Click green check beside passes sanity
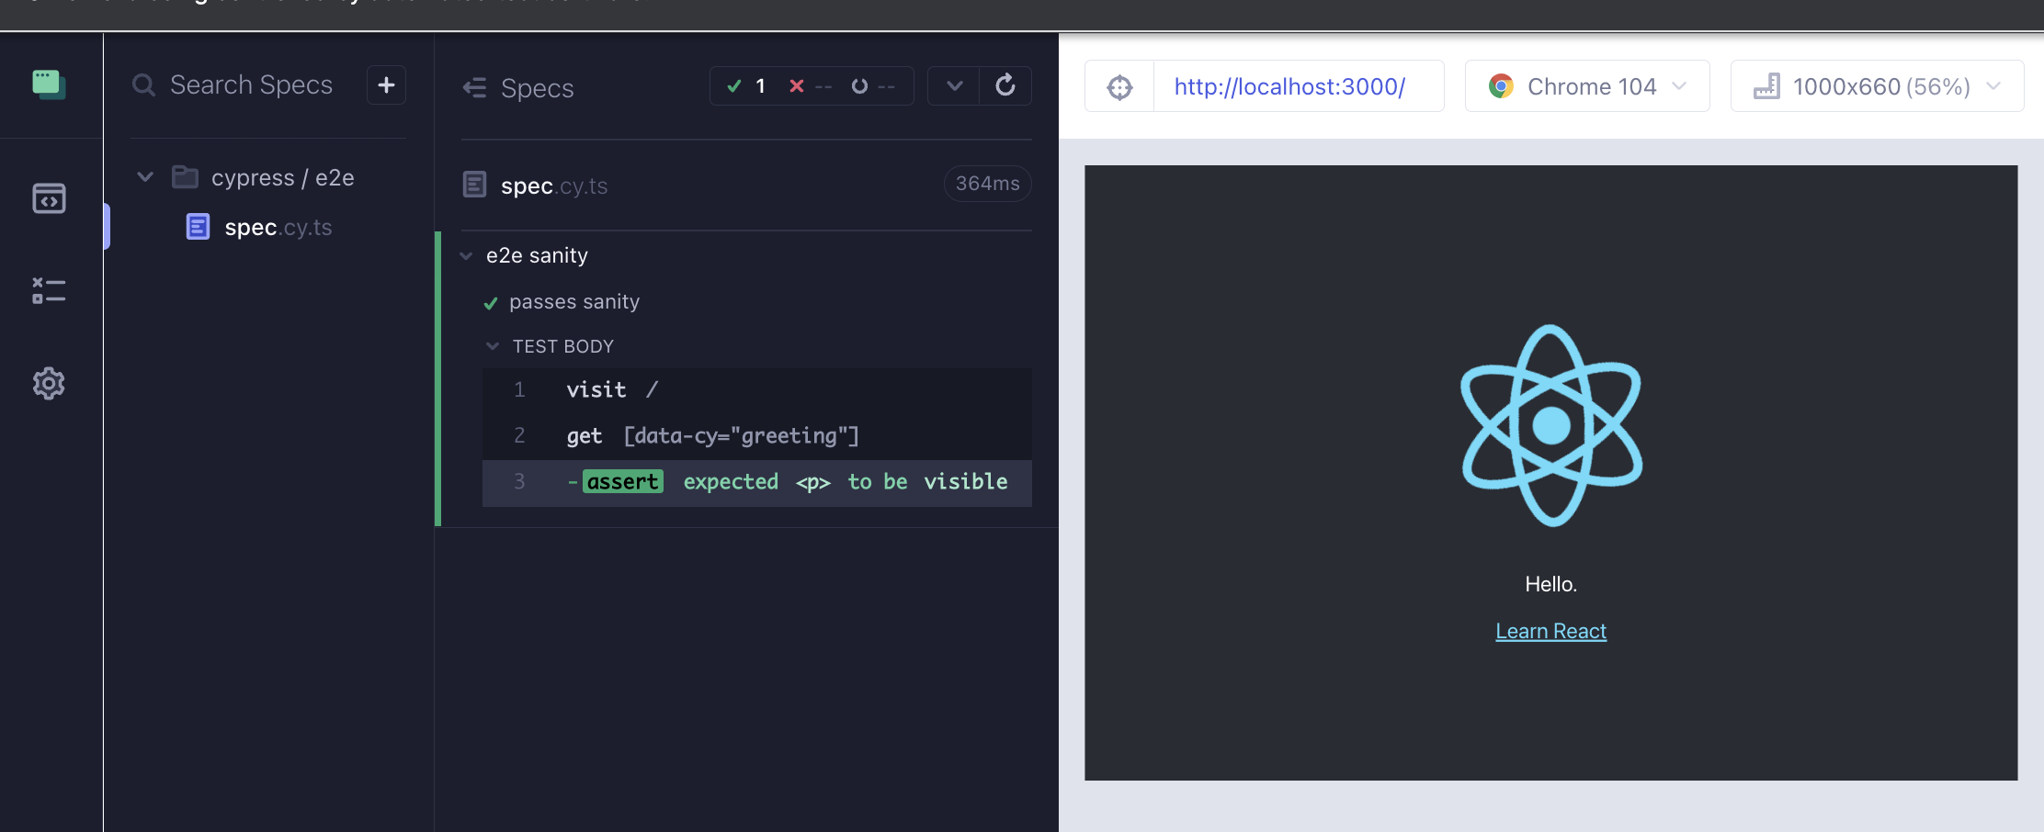This screenshot has height=832, width=2044. click(x=491, y=303)
